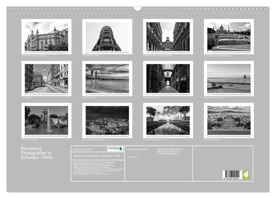275x198 pixels.
Task: Click the info@calvendo.com email address
Action: pos(86,175)
